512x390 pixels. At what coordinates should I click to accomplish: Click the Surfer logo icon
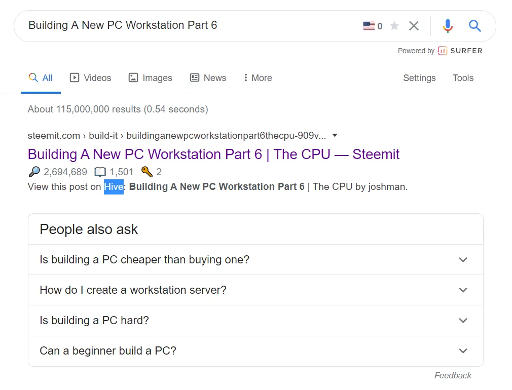(443, 51)
